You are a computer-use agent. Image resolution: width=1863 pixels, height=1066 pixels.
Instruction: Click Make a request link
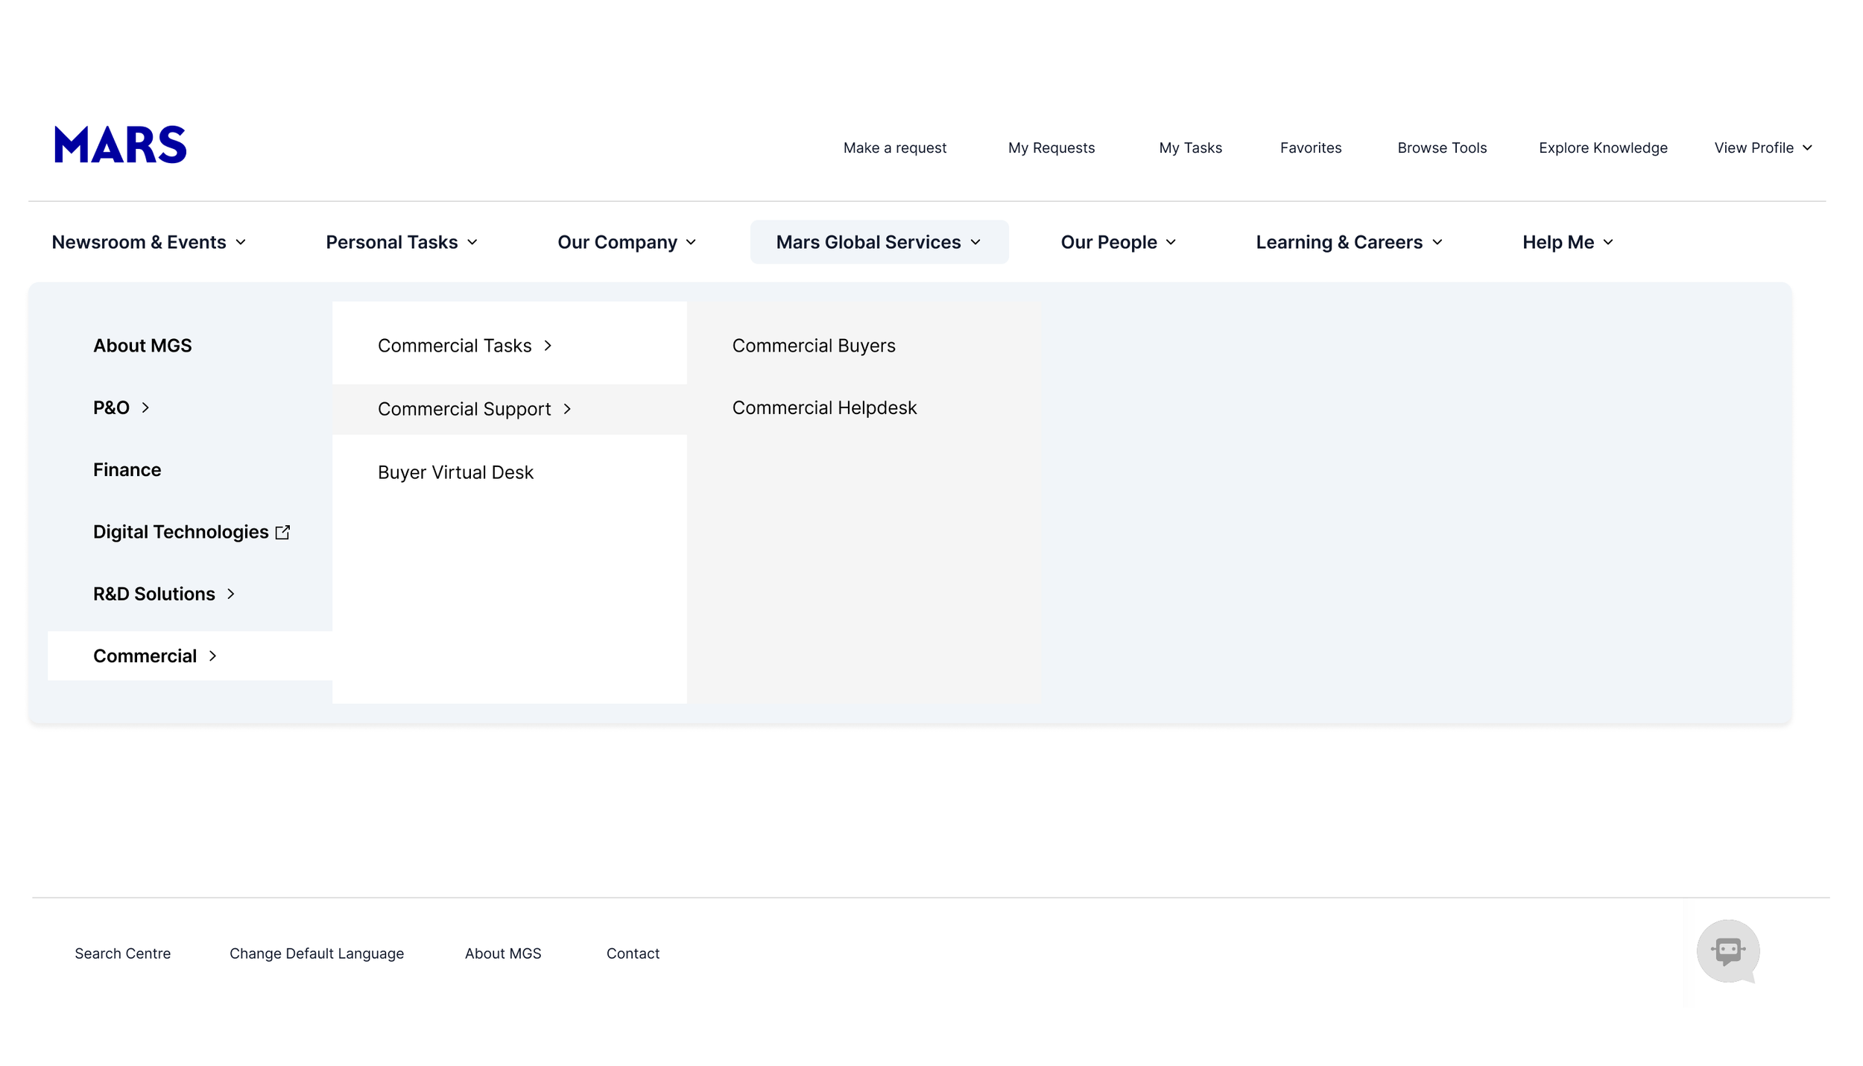[894, 147]
